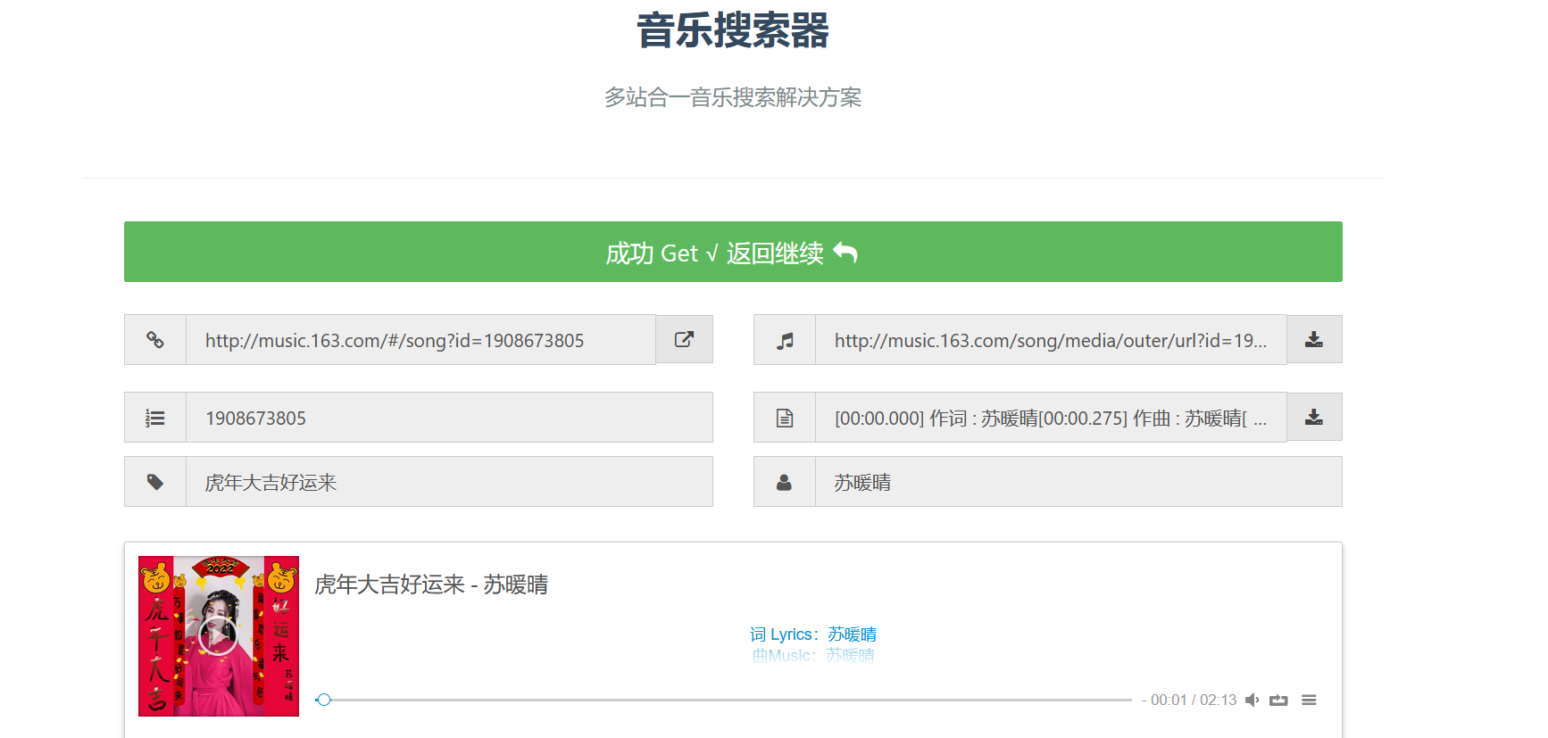Click the document icon beside lyrics field
The width and height of the screenshot is (1548, 738).
coord(785,418)
